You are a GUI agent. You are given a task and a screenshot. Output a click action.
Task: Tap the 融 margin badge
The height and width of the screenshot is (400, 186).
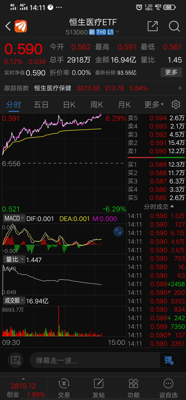click(x=92, y=32)
